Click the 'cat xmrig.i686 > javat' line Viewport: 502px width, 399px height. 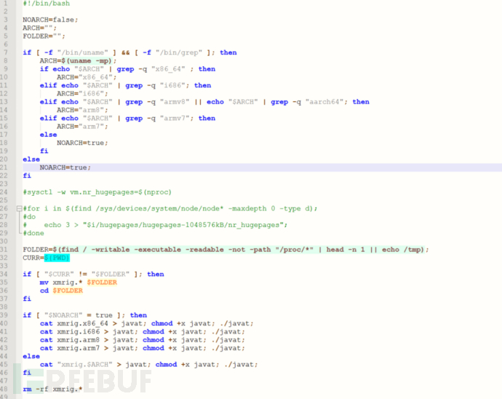click(x=143, y=332)
